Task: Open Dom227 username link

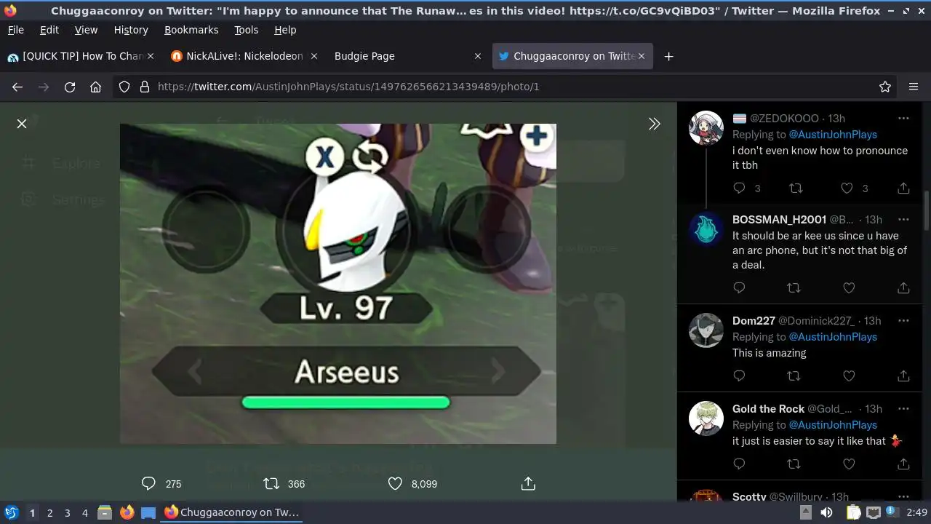Action: (x=754, y=320)
